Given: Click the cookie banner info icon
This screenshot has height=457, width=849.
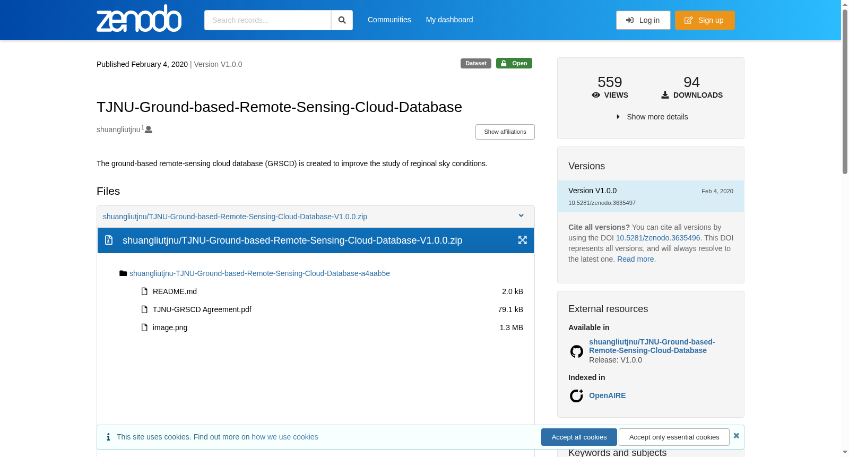Looking at the screenshot, I should (x=108, y=437).
